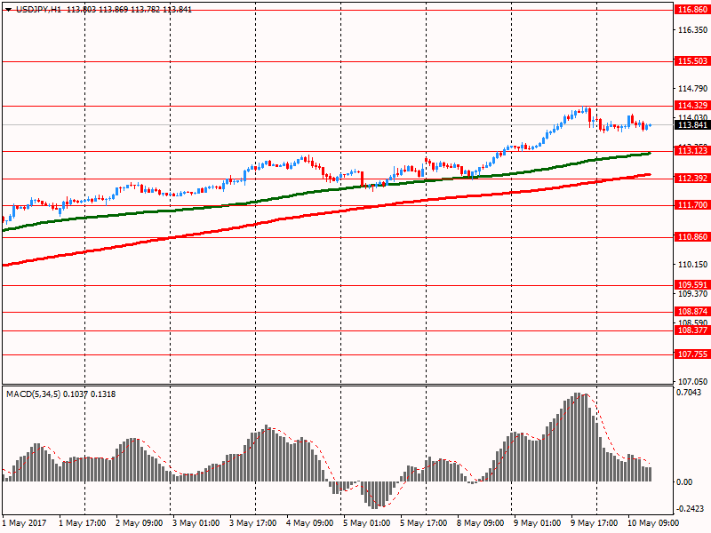The height and width of the screenshot is (533, 711).
Task: Select the 107.755 price level label
Action: pos(692,354)
